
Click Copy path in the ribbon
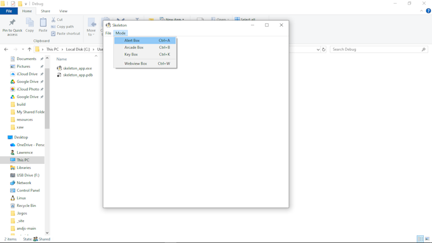62,27
